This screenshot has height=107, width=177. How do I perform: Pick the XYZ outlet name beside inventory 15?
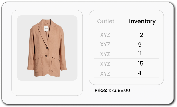tap(105, 64)
